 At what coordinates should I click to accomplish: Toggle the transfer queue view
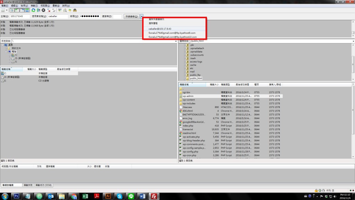[x=27, y=10]
